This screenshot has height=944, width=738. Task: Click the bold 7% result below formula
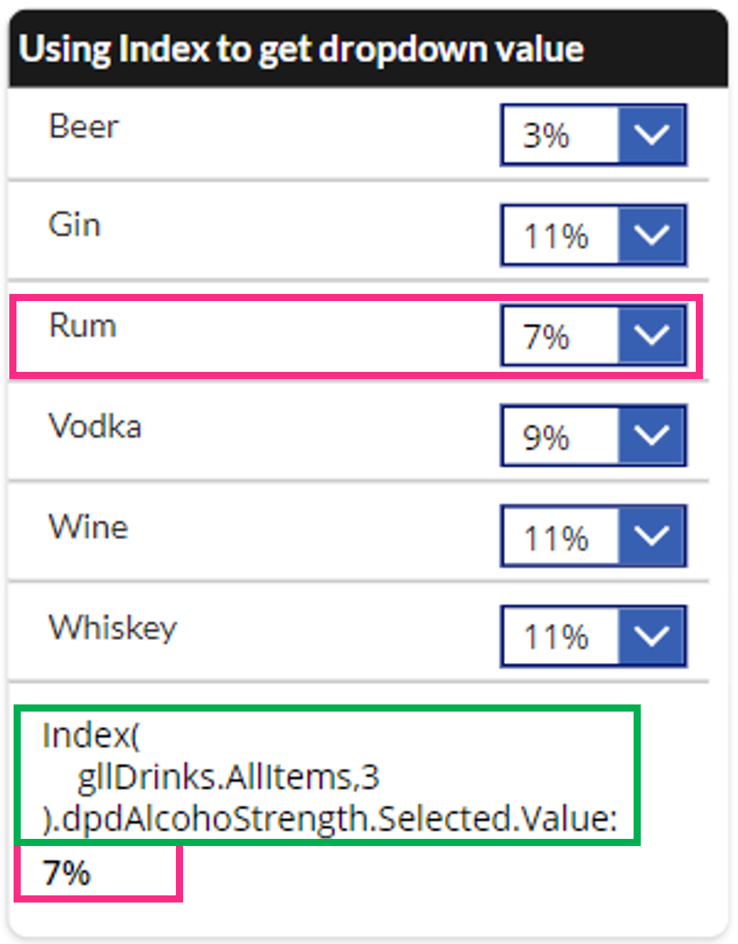coord(67,872)
